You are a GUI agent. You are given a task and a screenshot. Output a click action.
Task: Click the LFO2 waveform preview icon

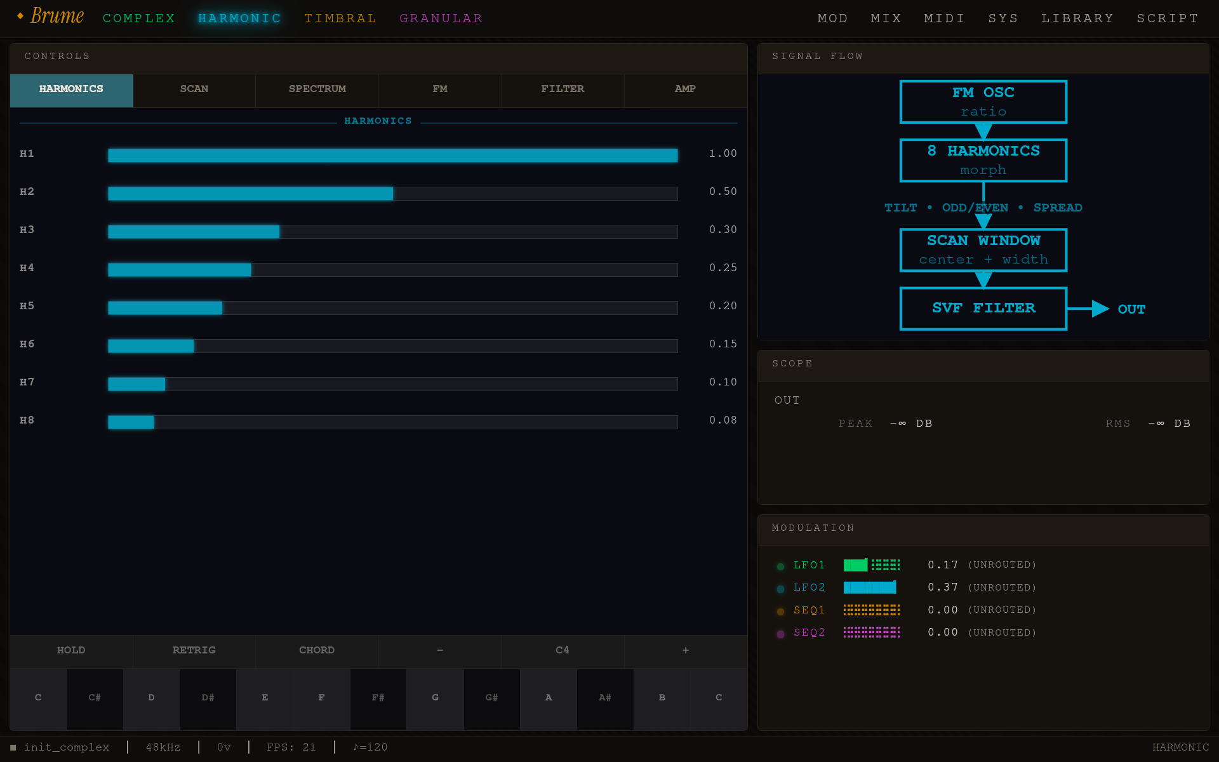(x=870, y=587)
